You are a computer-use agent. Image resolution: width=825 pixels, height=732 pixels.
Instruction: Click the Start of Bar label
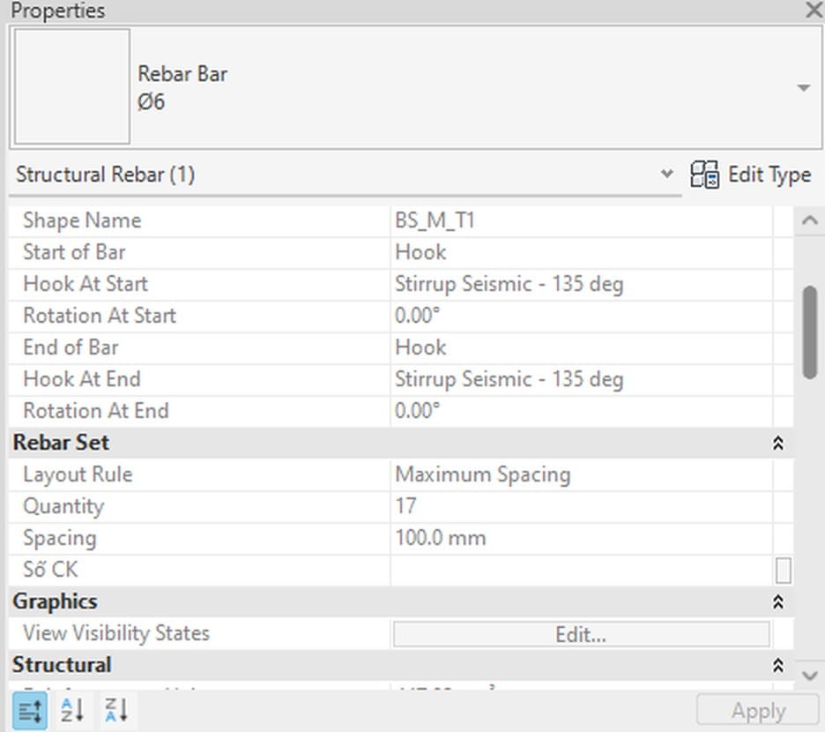74,252
